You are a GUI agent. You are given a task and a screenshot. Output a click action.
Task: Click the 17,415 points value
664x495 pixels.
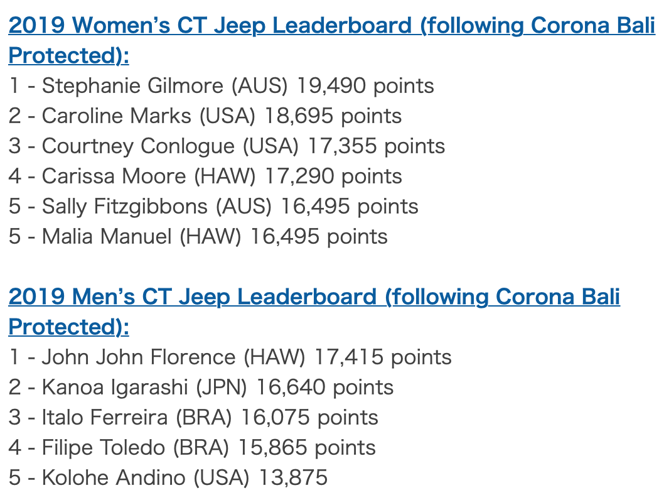tap(383, 357)
